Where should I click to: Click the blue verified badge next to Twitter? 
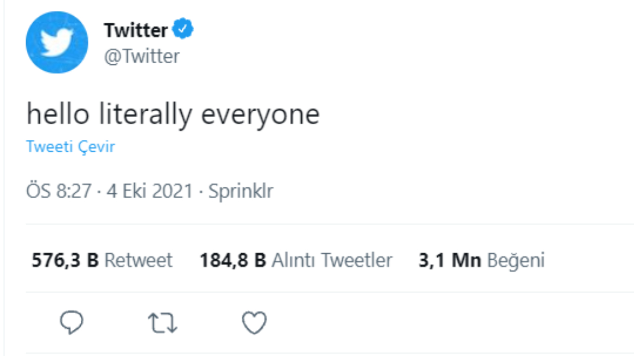tap(184, 28)
